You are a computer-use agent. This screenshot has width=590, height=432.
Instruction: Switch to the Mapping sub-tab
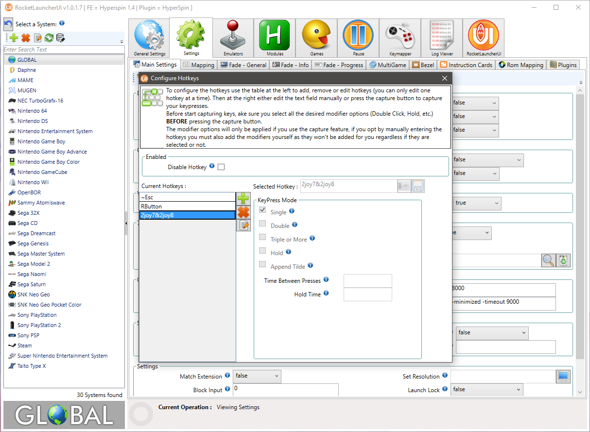point(198,65)
